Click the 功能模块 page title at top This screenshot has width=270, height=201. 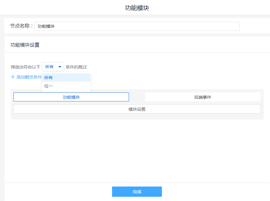(137, 8)
